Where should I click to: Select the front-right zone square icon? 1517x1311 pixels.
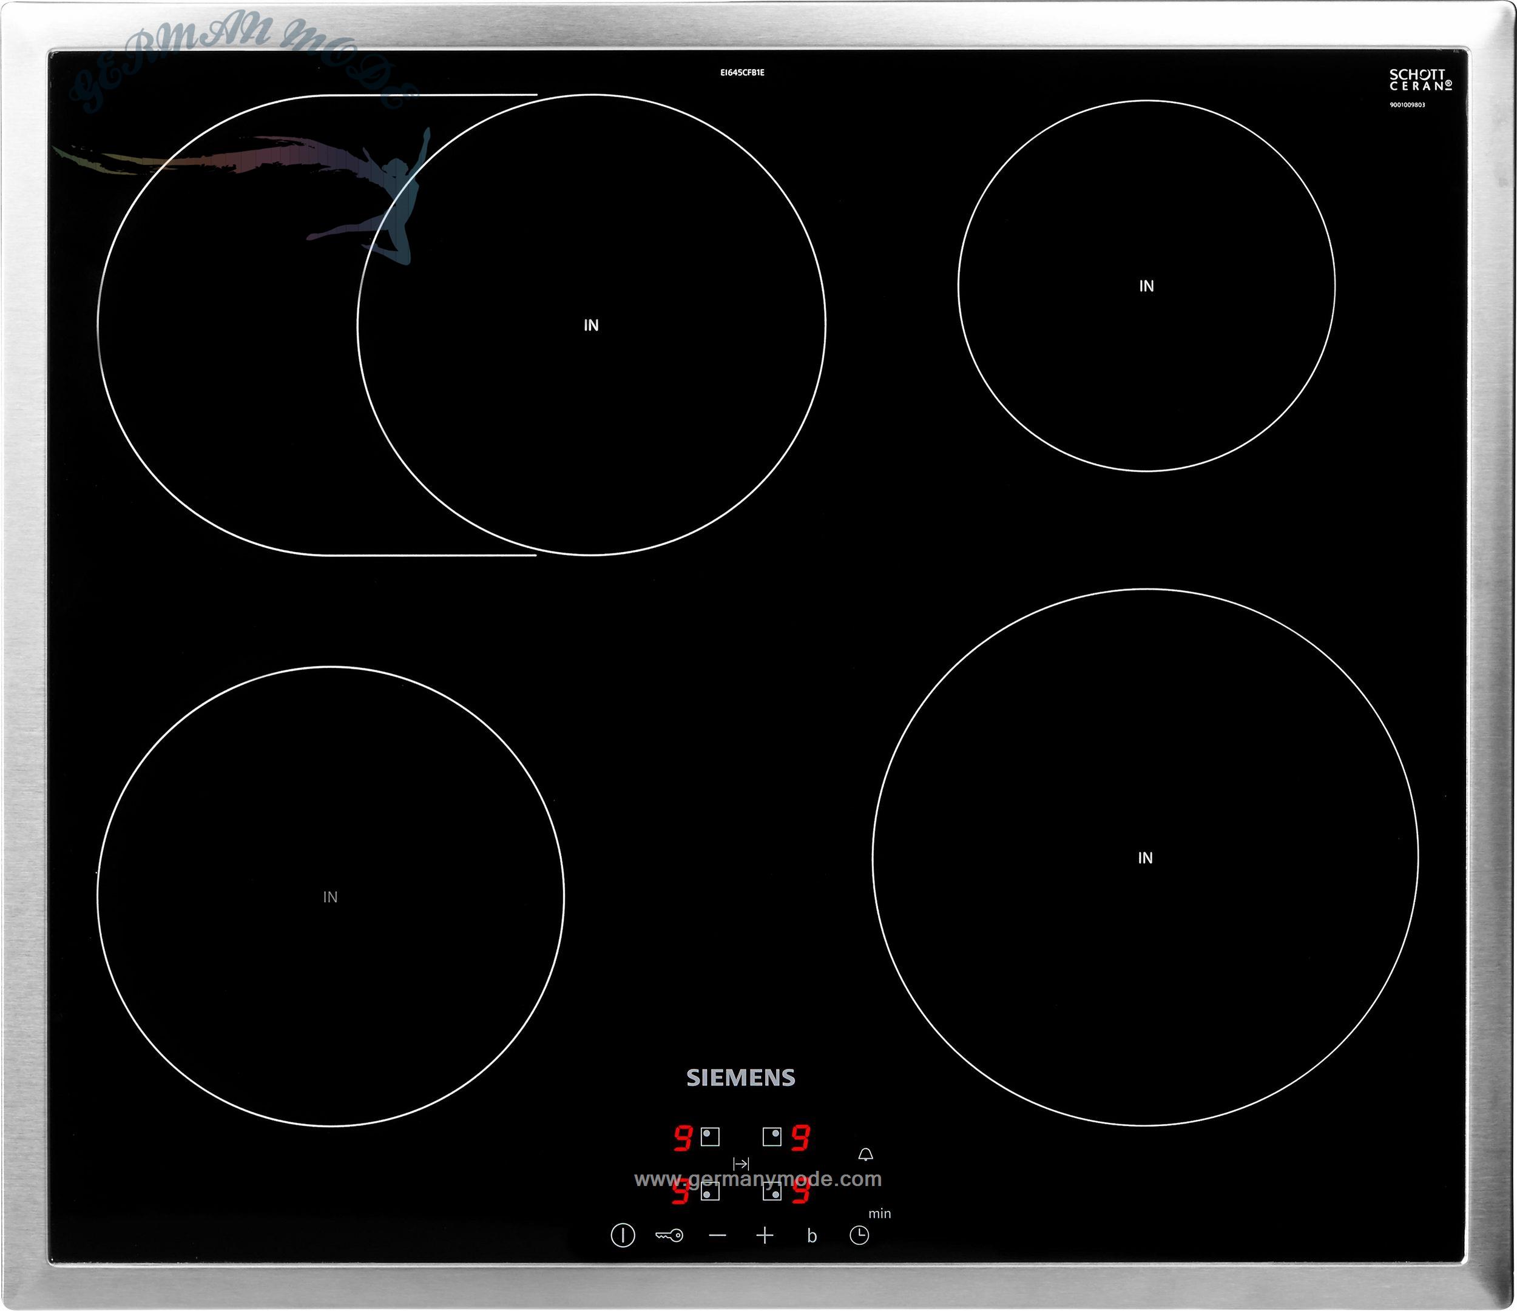coord(772,1191)
